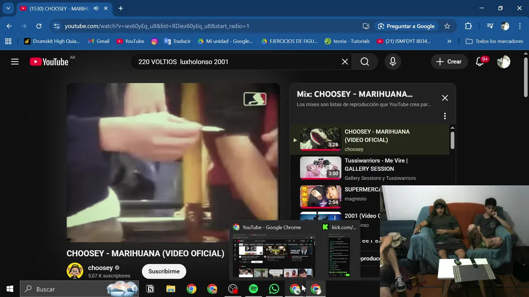This screenshot has height=297, width=529.
Task: Select CHOOSEY - MARIHUANA thumbnail in Mix
Action: point(320,139)
